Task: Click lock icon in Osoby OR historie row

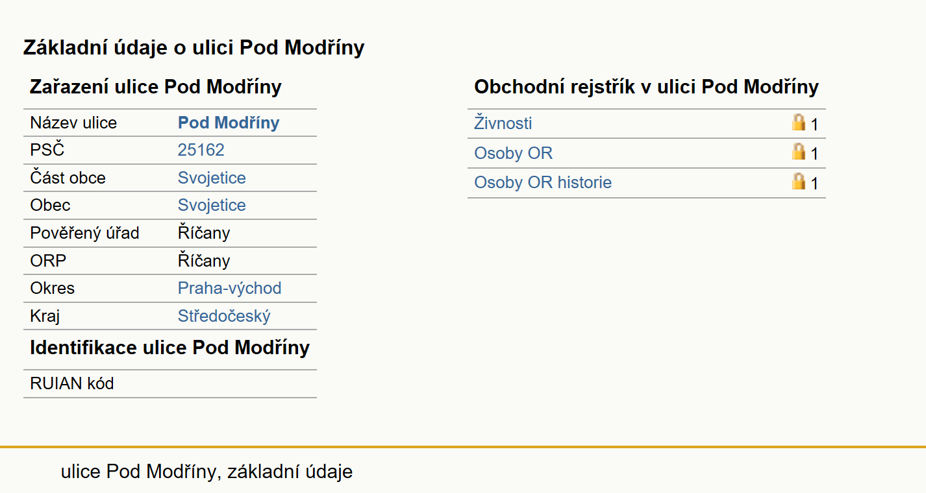Action: pos(799,182)
